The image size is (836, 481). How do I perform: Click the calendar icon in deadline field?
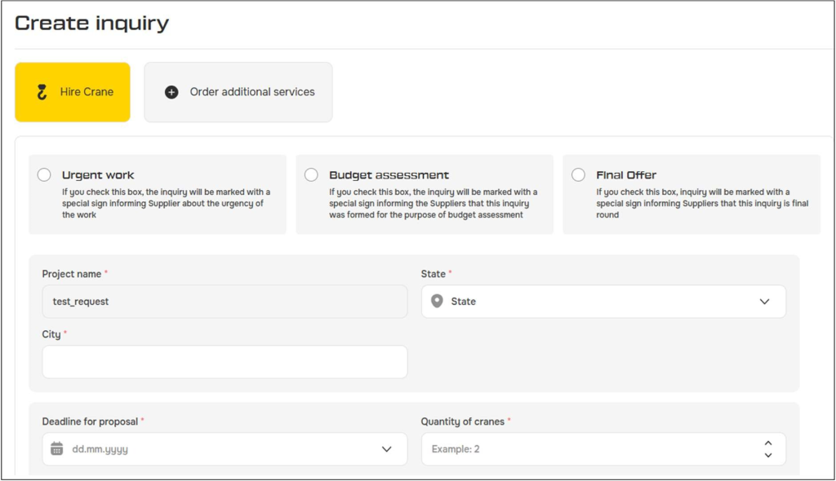pos(57,448)
